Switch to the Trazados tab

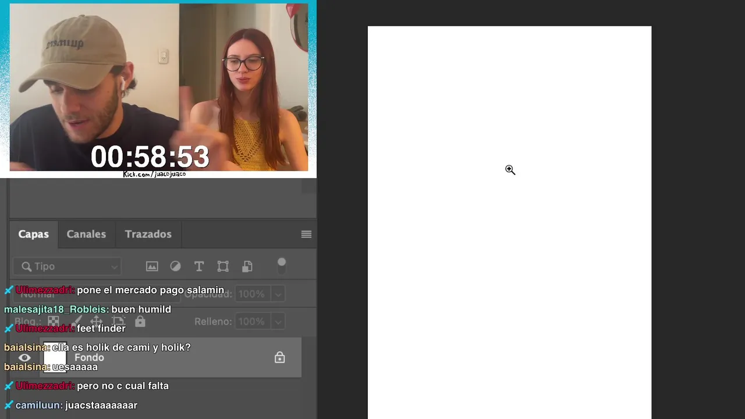pyautogui.click(x=148, y=234)
